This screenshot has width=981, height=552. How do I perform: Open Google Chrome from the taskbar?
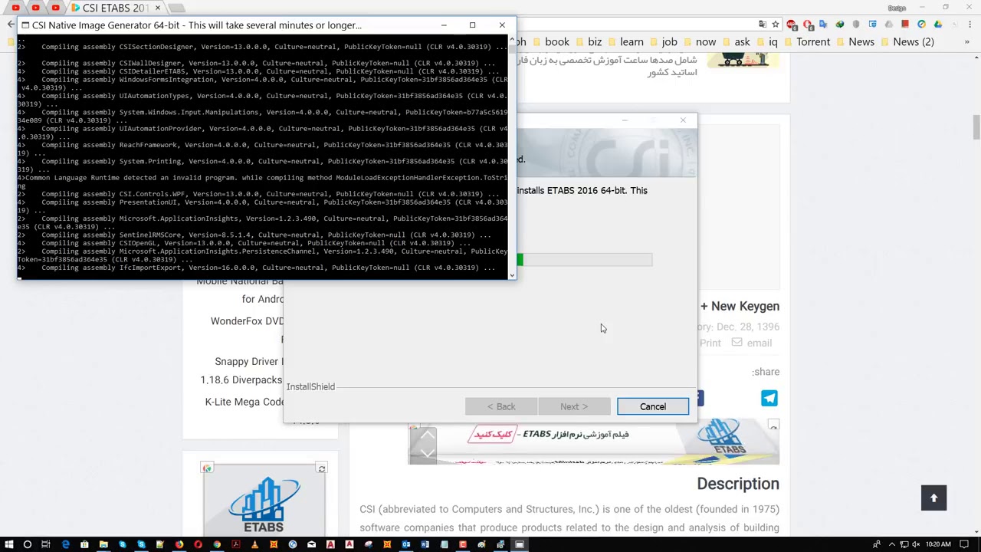tap(217, 544)
